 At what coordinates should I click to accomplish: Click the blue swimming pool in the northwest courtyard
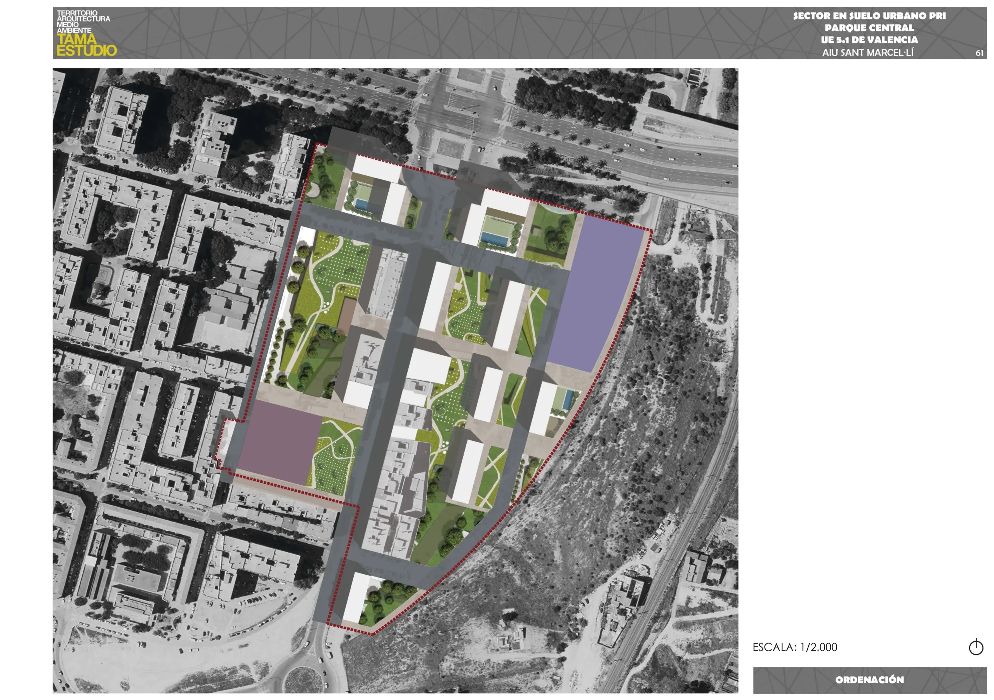click(x=361, y=204)
